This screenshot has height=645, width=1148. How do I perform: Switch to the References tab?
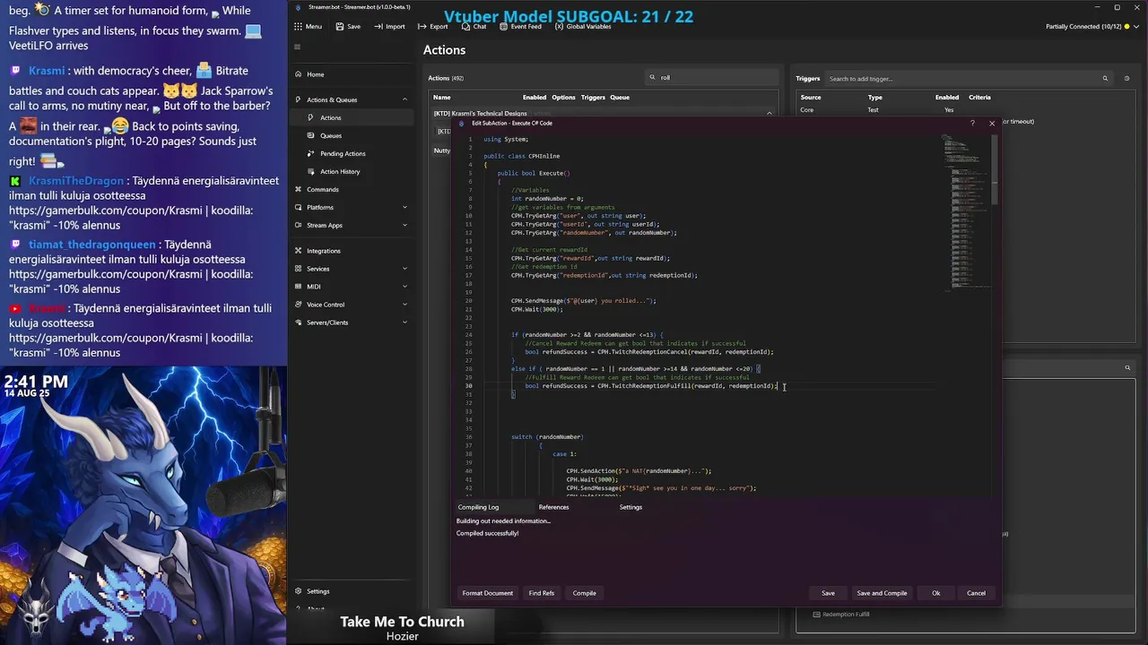pos(553,507)
